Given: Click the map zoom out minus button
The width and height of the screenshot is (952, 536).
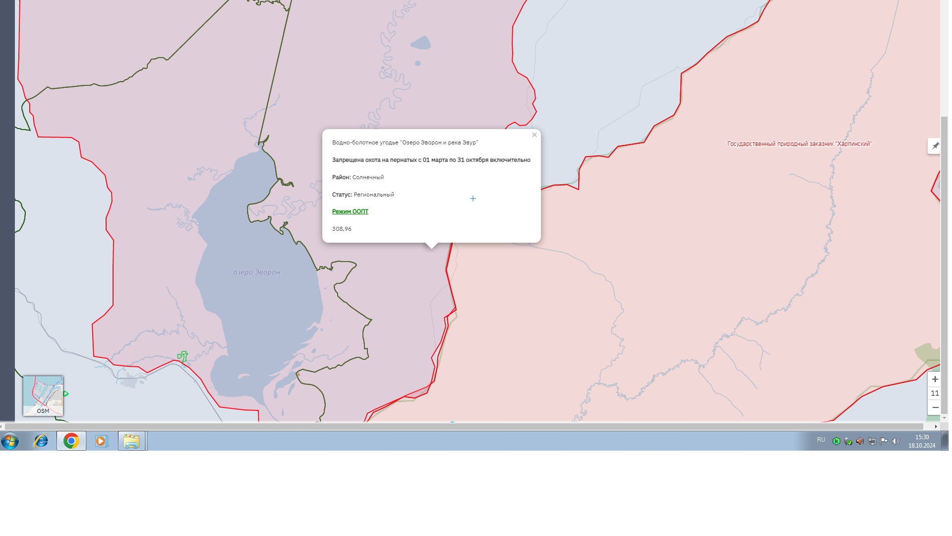Looking at the screenshot, I should pos(935,407).
